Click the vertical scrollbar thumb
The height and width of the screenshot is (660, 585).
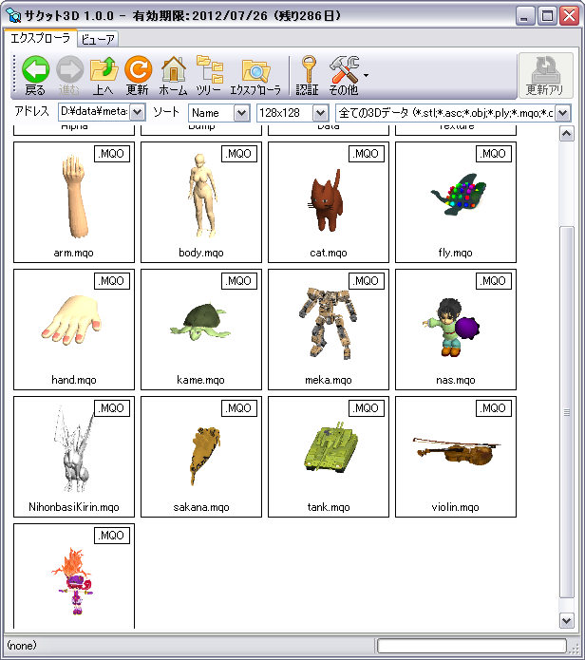click(567, 412)
